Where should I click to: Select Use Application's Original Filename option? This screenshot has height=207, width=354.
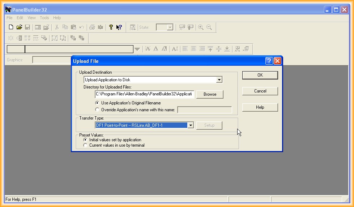(97, 103)
